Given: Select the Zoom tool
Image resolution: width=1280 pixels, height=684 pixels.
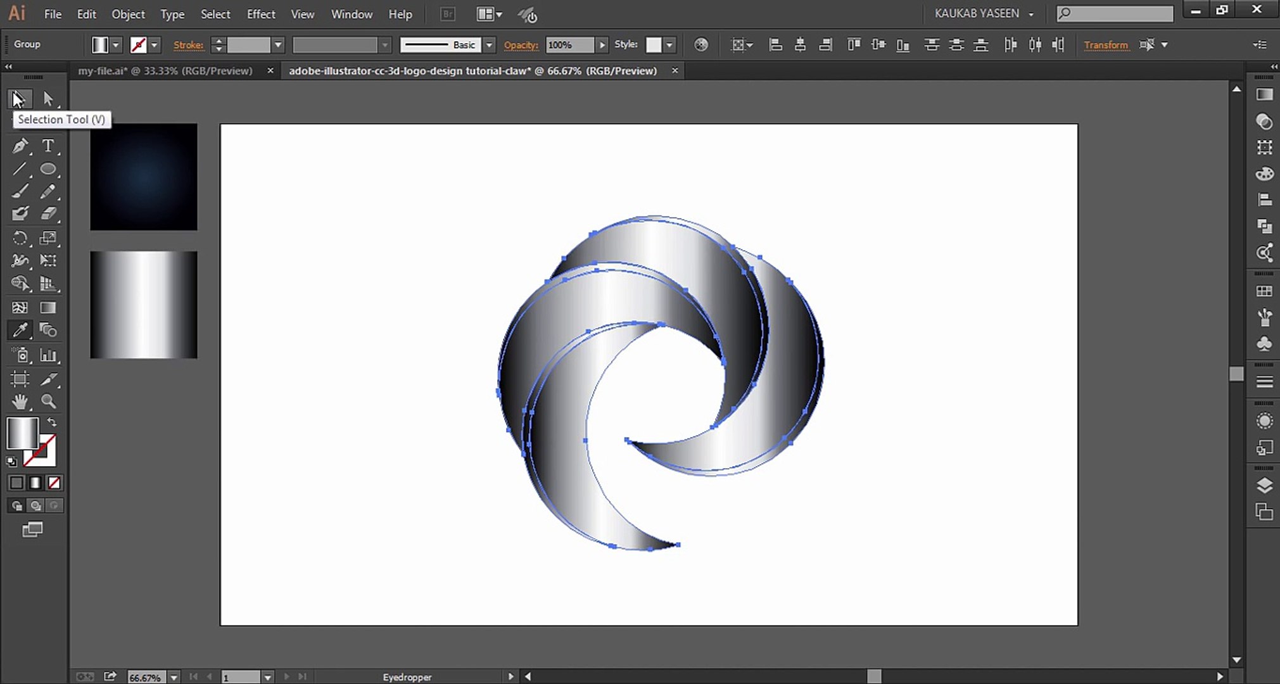Looking at the screenshot, I should pos(48,402).
